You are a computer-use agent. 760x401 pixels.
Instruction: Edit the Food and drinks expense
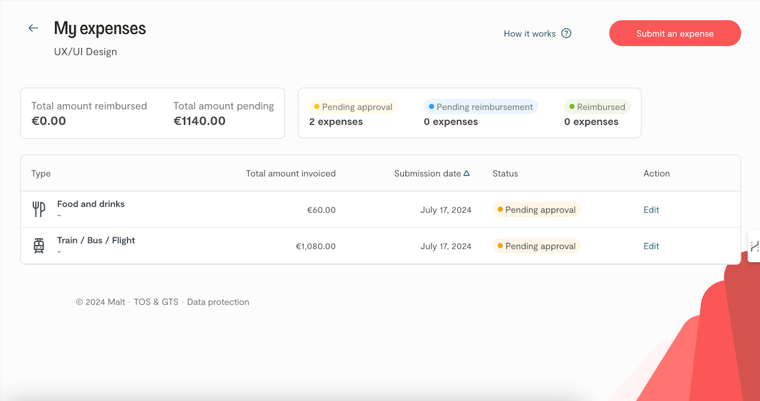[x=651, y=210]
